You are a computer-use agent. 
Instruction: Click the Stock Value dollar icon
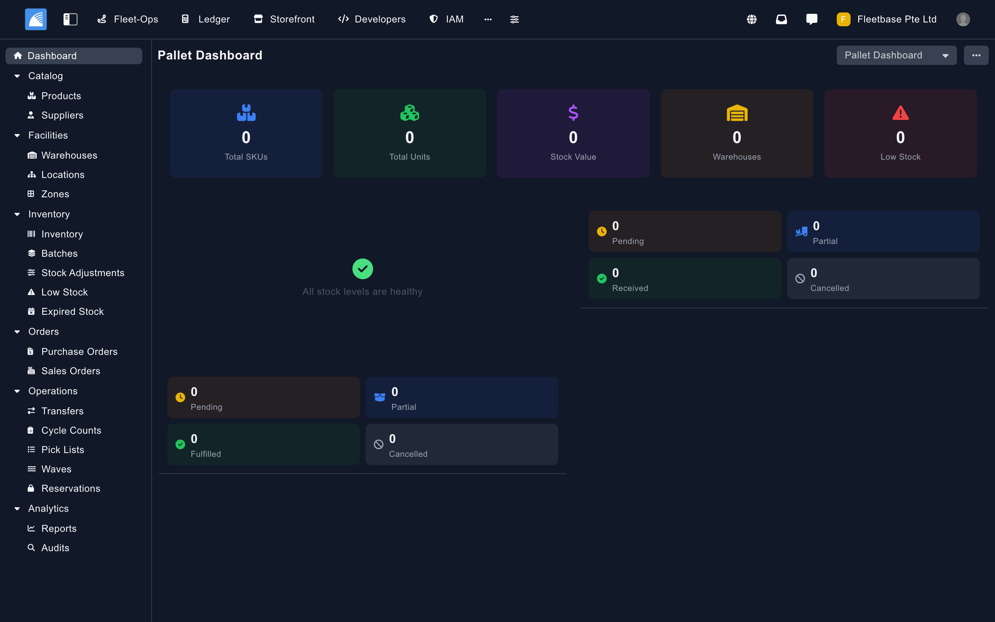pyautogui.click(x=573, y=113)
